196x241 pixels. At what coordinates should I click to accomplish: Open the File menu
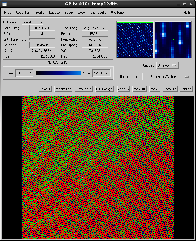[8, 13]
